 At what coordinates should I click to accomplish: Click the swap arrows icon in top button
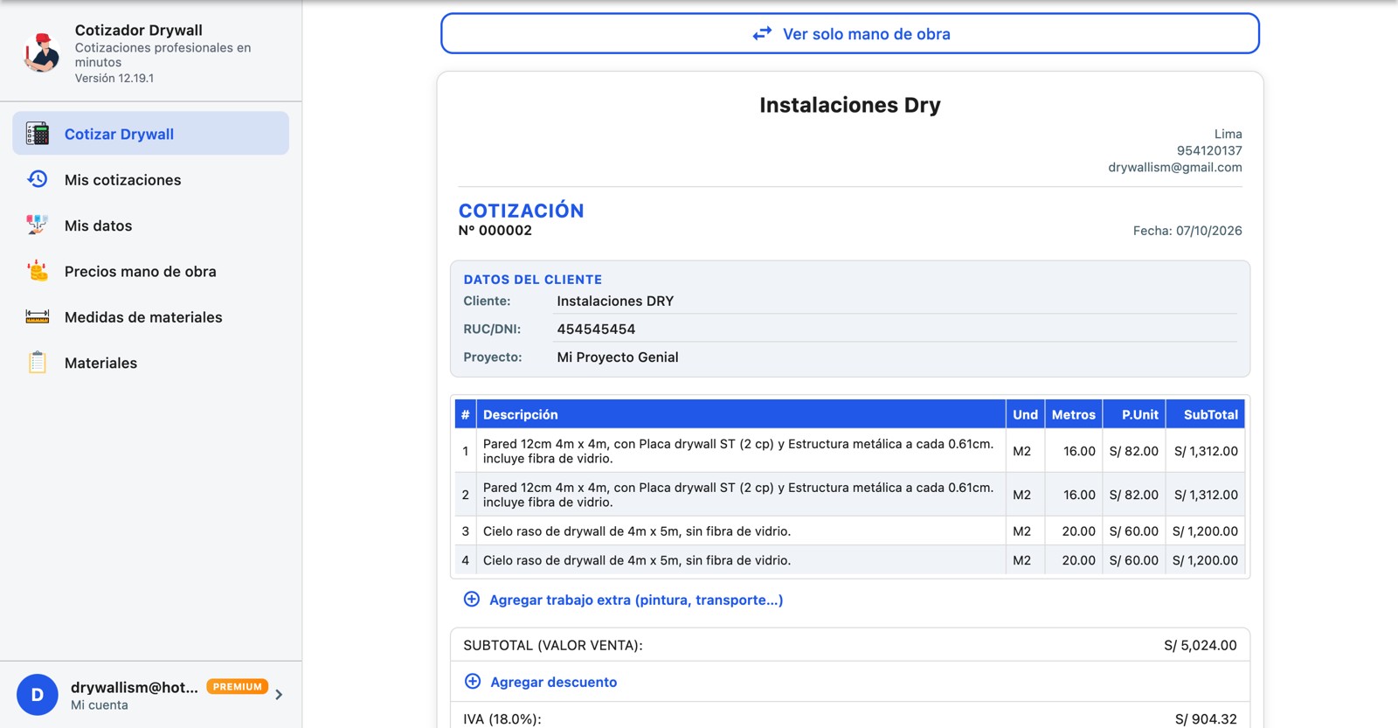pyautogui.click(x=762, y=33)
